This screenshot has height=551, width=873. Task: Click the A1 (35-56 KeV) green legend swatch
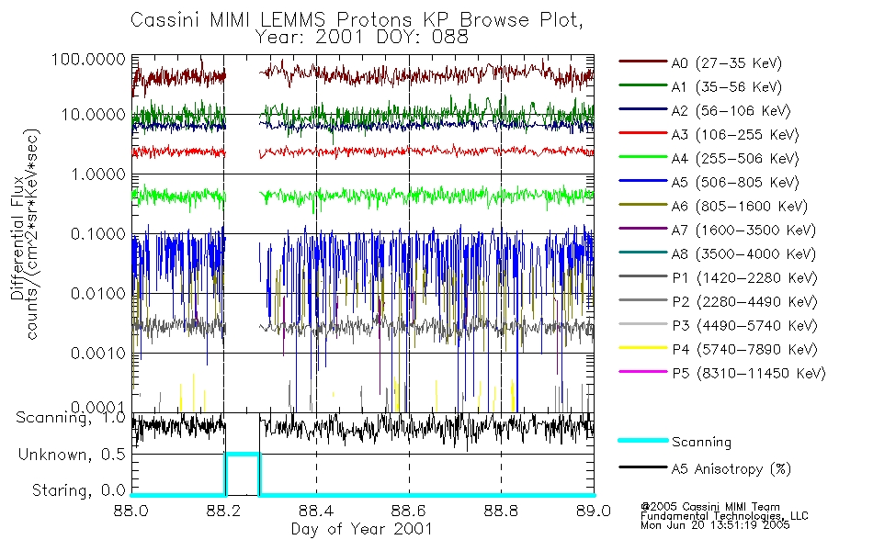coord(642,84)
